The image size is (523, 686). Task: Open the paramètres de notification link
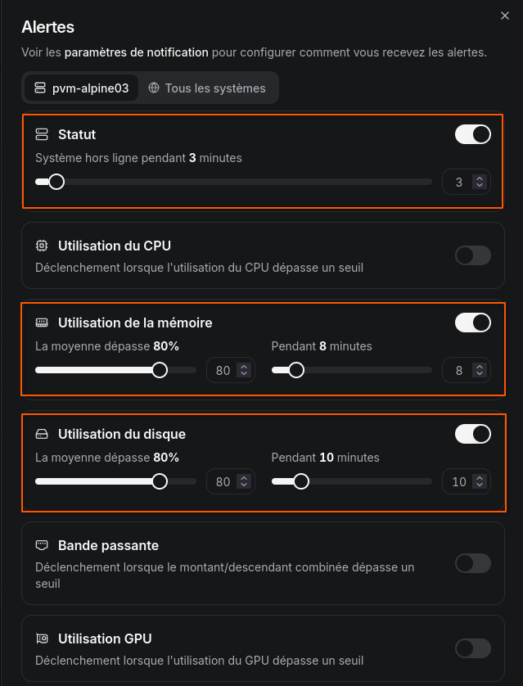(x=136, y=52)
